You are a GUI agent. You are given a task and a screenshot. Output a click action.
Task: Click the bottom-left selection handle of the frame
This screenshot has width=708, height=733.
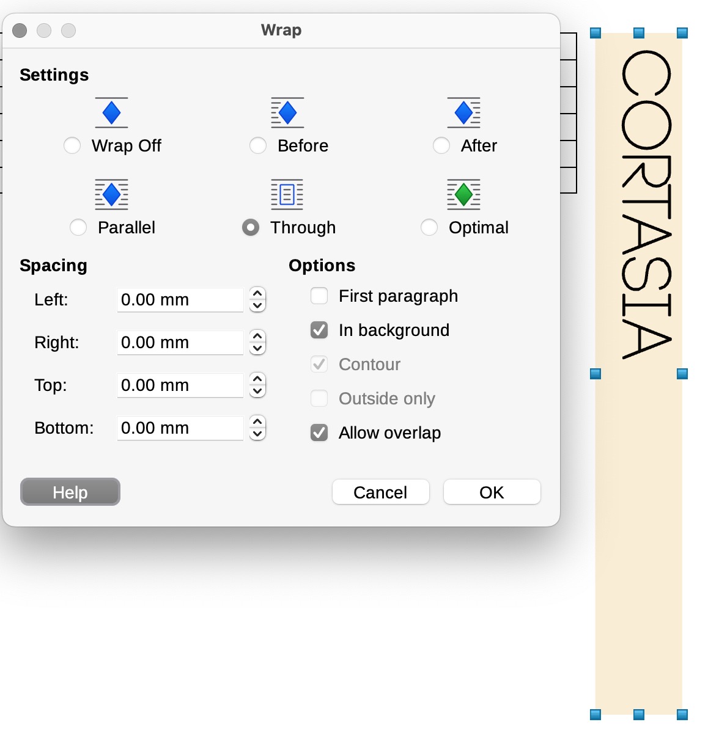pyautogui.click(x=596, y=714)
